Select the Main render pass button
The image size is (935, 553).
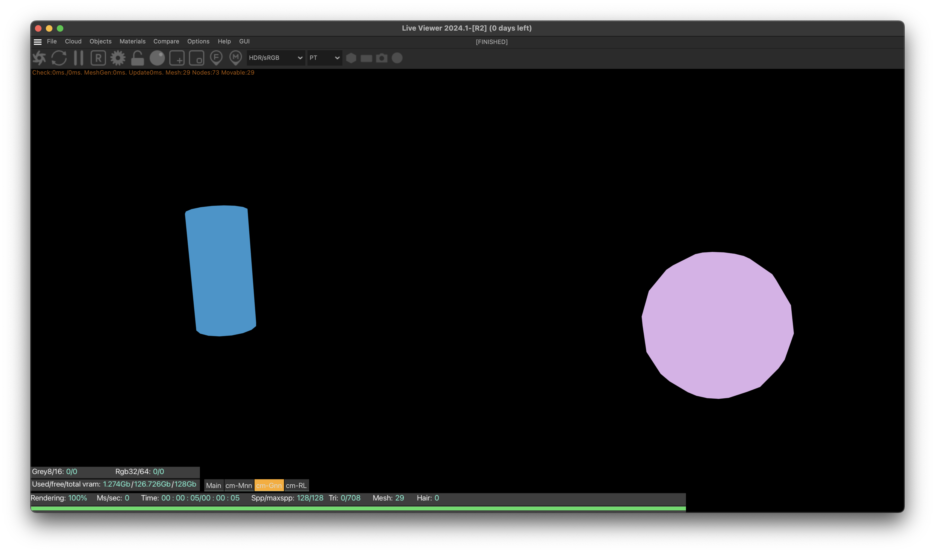(x=214, y=485)
